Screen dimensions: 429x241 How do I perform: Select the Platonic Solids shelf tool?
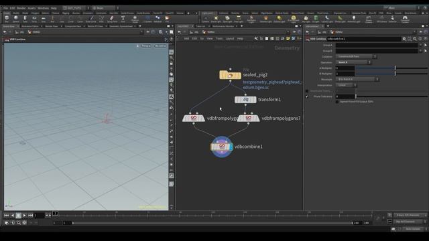point(135,19)
